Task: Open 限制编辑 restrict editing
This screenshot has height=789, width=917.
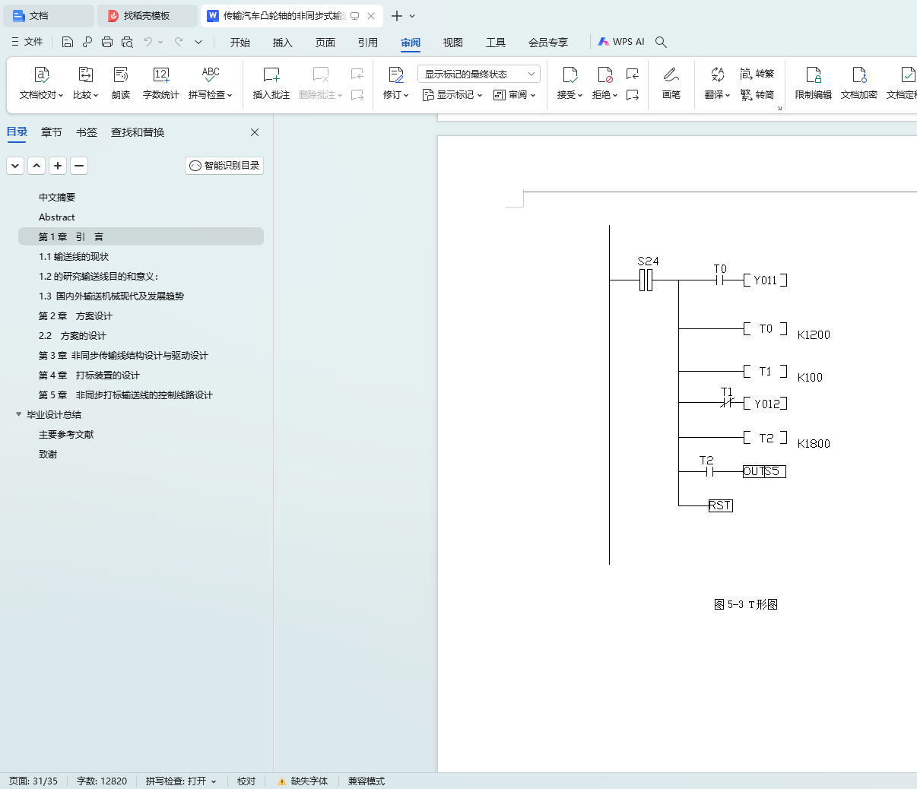Action: [x=814, y=83]
